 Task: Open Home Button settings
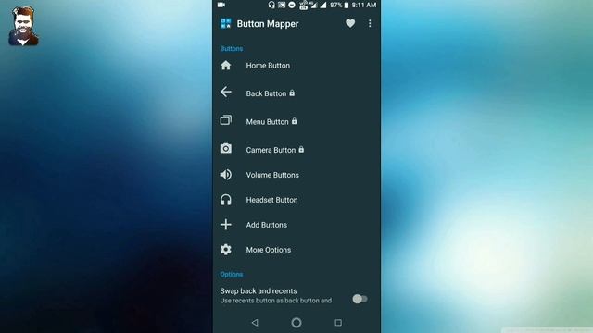tap(296, 66)
